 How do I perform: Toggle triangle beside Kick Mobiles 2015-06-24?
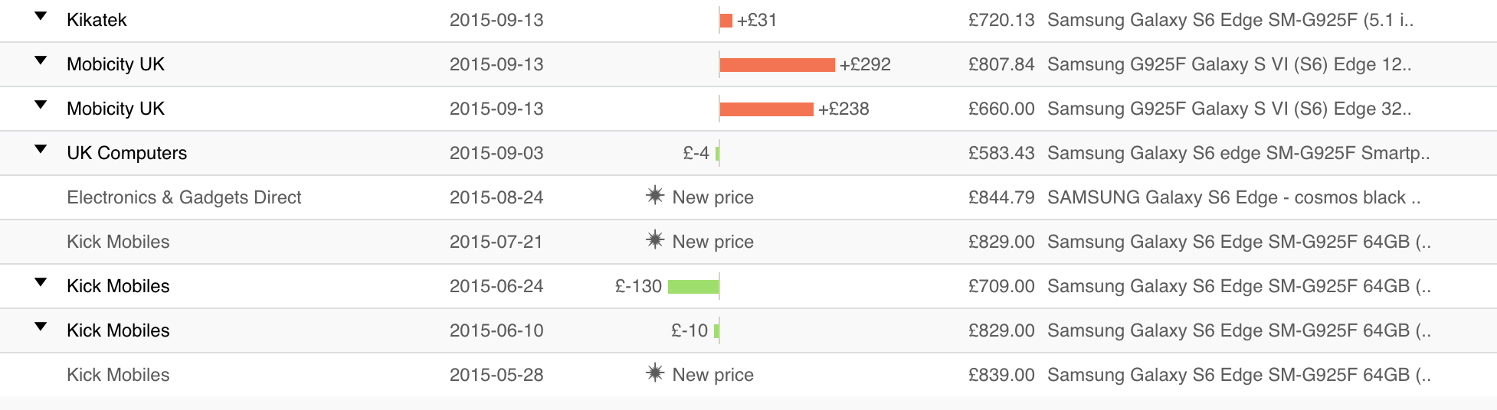pyautogui.click(x=41, y=282)
